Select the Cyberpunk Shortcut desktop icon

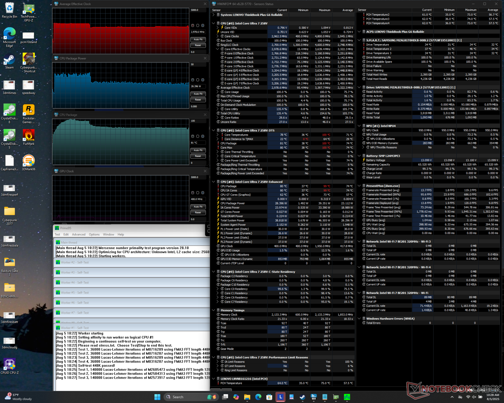[29, 63]
